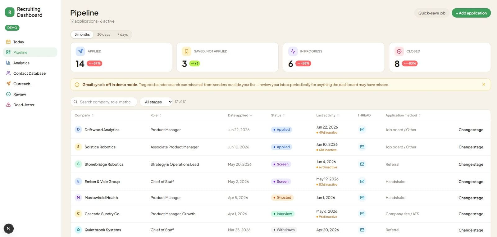Open the mail thread for Stonebridge Robotics

click(x=362, y=164)
